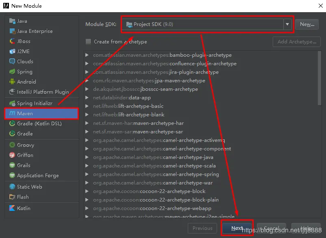Choose the plain Gradle icon

coord(12,133)
